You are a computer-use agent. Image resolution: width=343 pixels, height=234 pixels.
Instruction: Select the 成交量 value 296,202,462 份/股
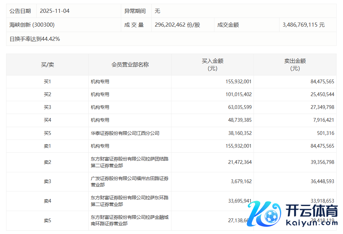point(177,25)
